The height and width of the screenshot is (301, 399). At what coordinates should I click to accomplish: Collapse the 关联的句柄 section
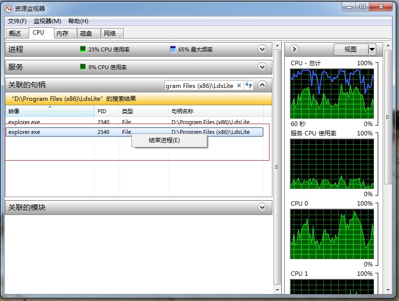262,85
